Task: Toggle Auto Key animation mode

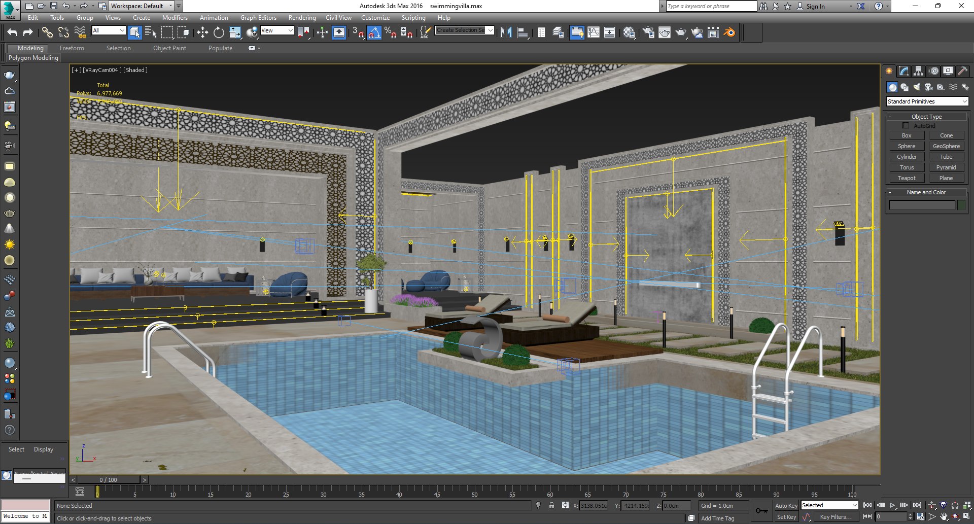Action: (786, 505)
